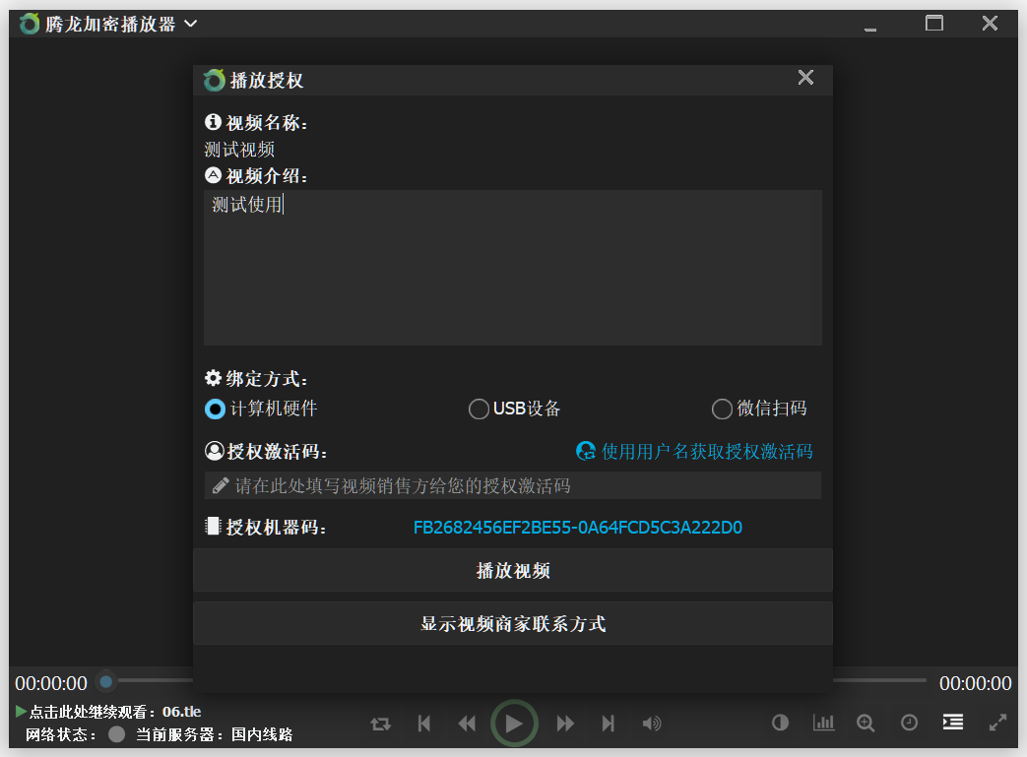
Task: Skip to the previous track
Action: point(424,724)
